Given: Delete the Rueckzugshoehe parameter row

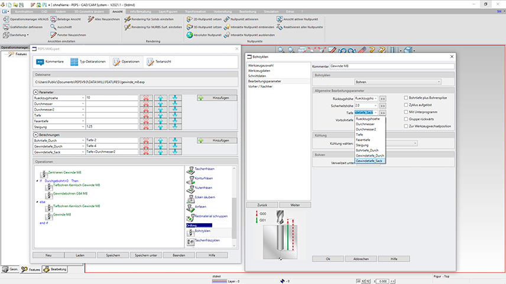Looking at the screenshot, I should [146, 97].
